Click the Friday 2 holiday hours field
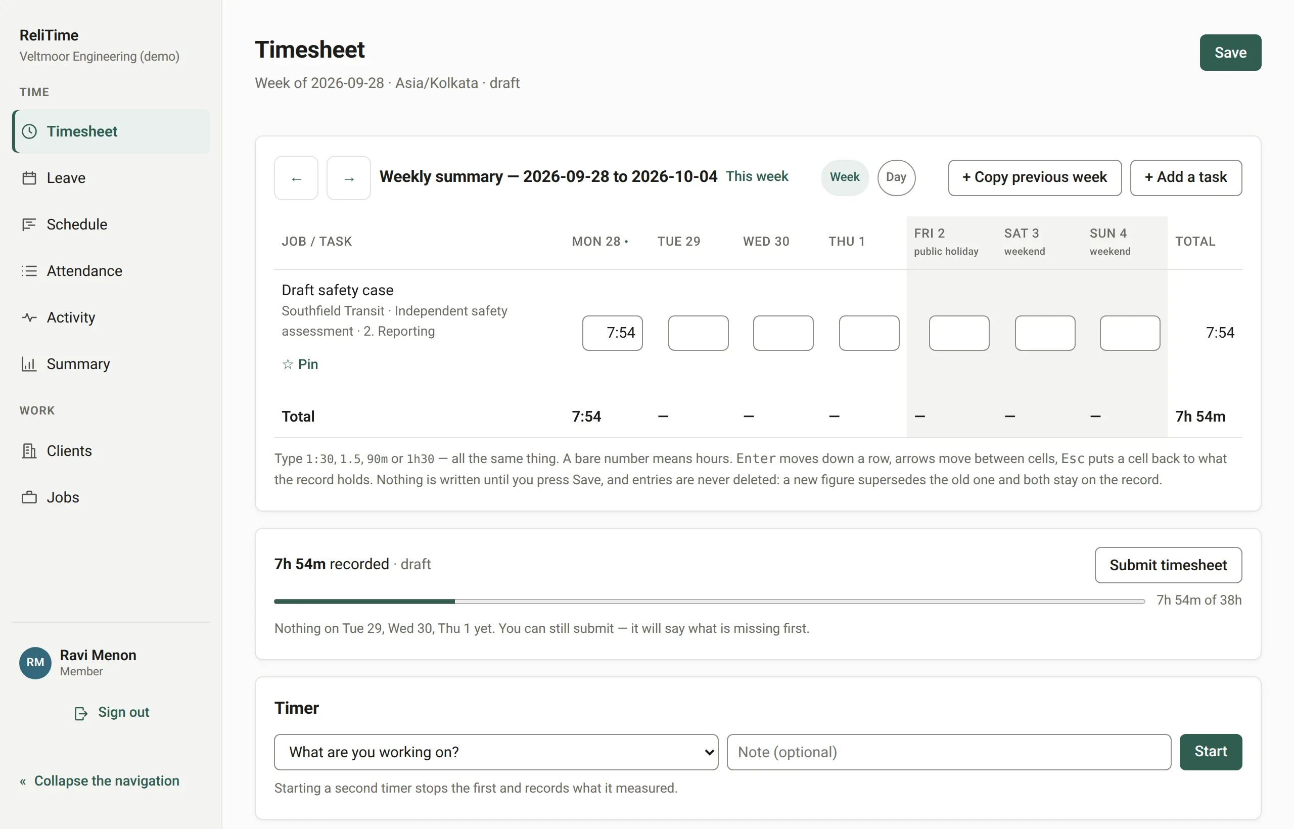1294x829 pixels. click(959, 333)
